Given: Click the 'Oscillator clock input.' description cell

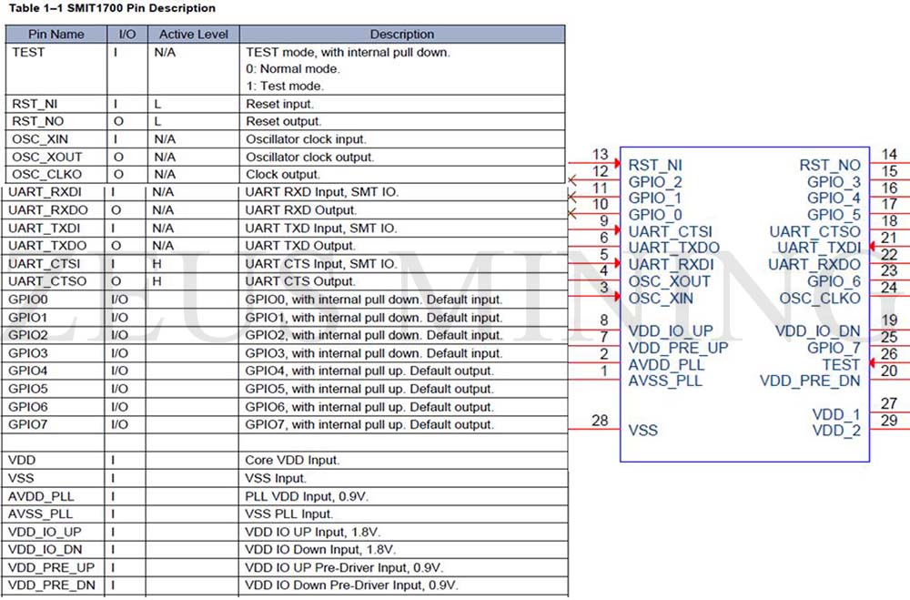Looking at the screenshot, I should coord(306,139).
